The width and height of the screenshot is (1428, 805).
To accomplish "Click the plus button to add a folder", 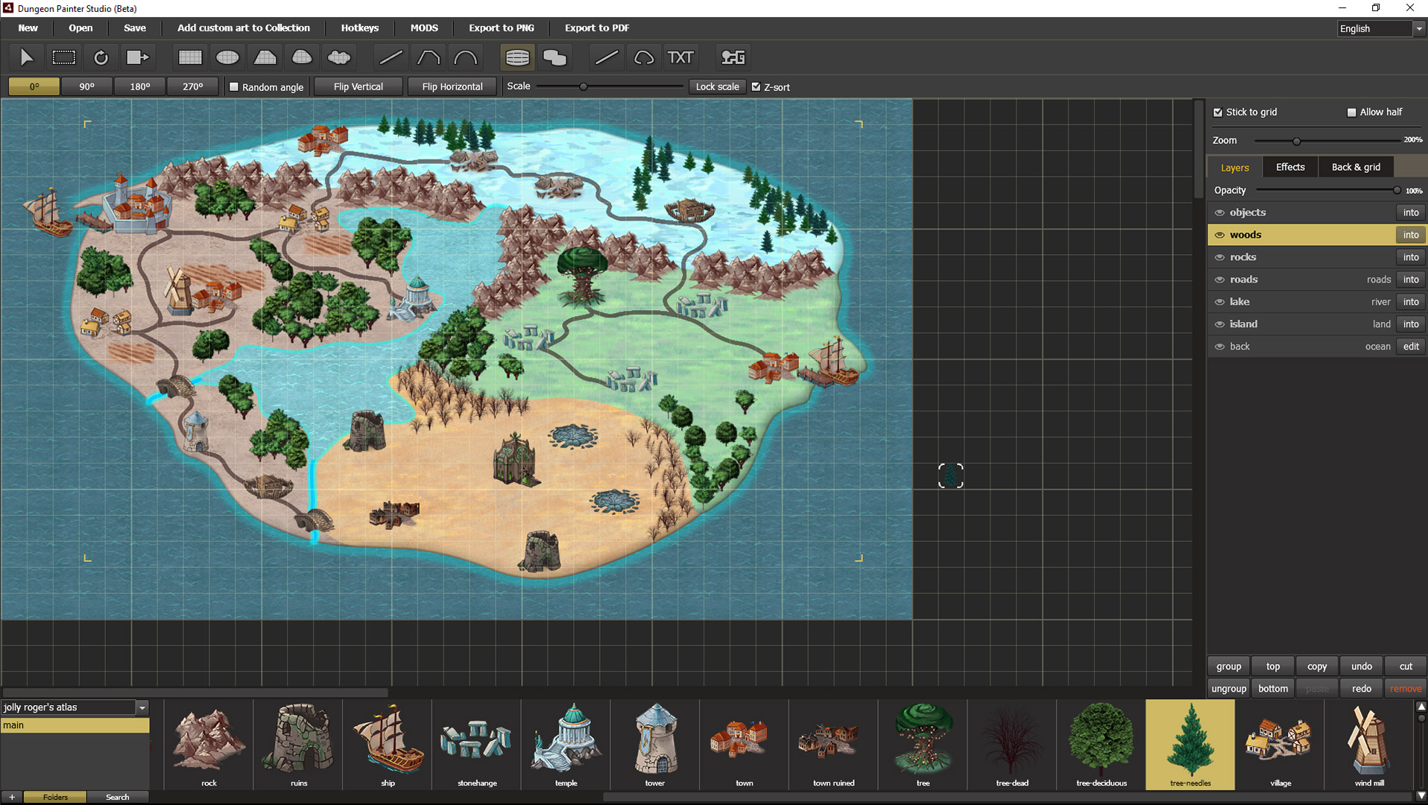I will (12, 797).
